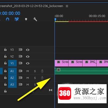The width and height of the screenshot is (108, 108).
Task: Toggle sync lock on track A3
Action: [x=20, y=84]
